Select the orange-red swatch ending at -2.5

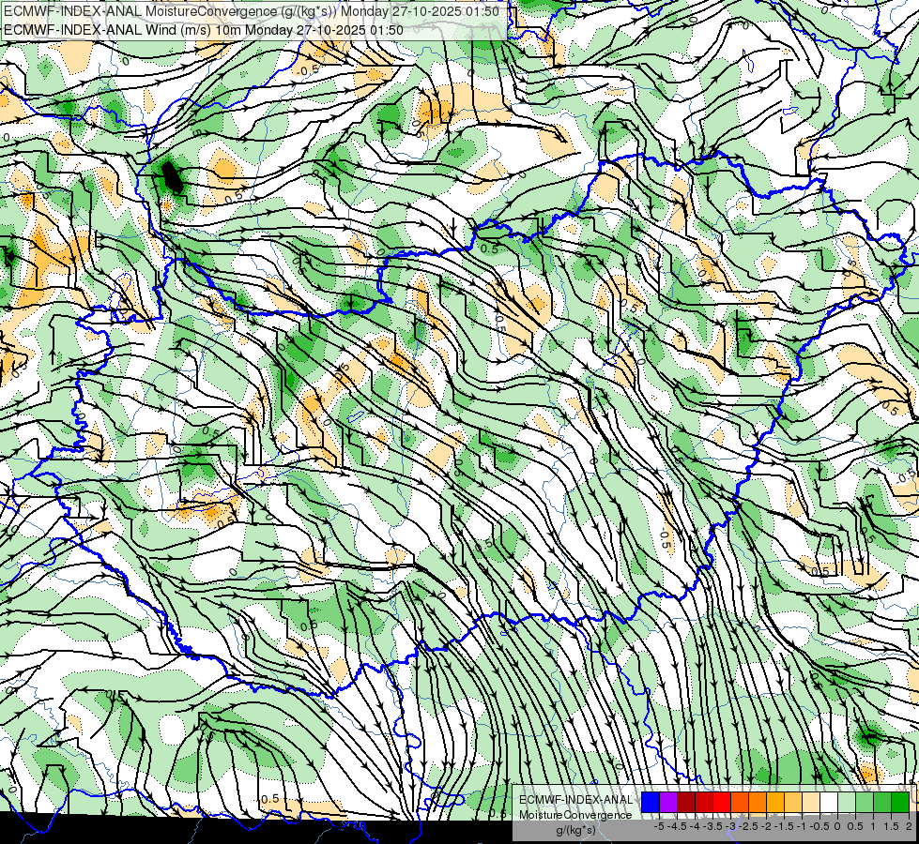(x=740, y=803)
